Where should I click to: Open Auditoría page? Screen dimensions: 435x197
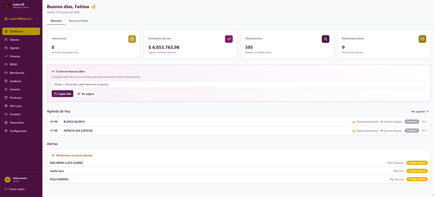click(x=21, y=81)
